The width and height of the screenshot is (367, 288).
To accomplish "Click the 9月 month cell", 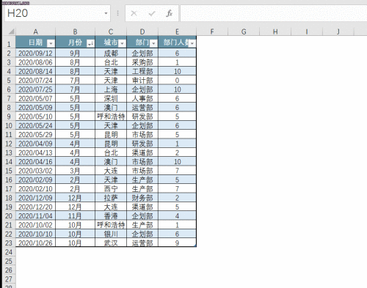I will tap(76, 53).
